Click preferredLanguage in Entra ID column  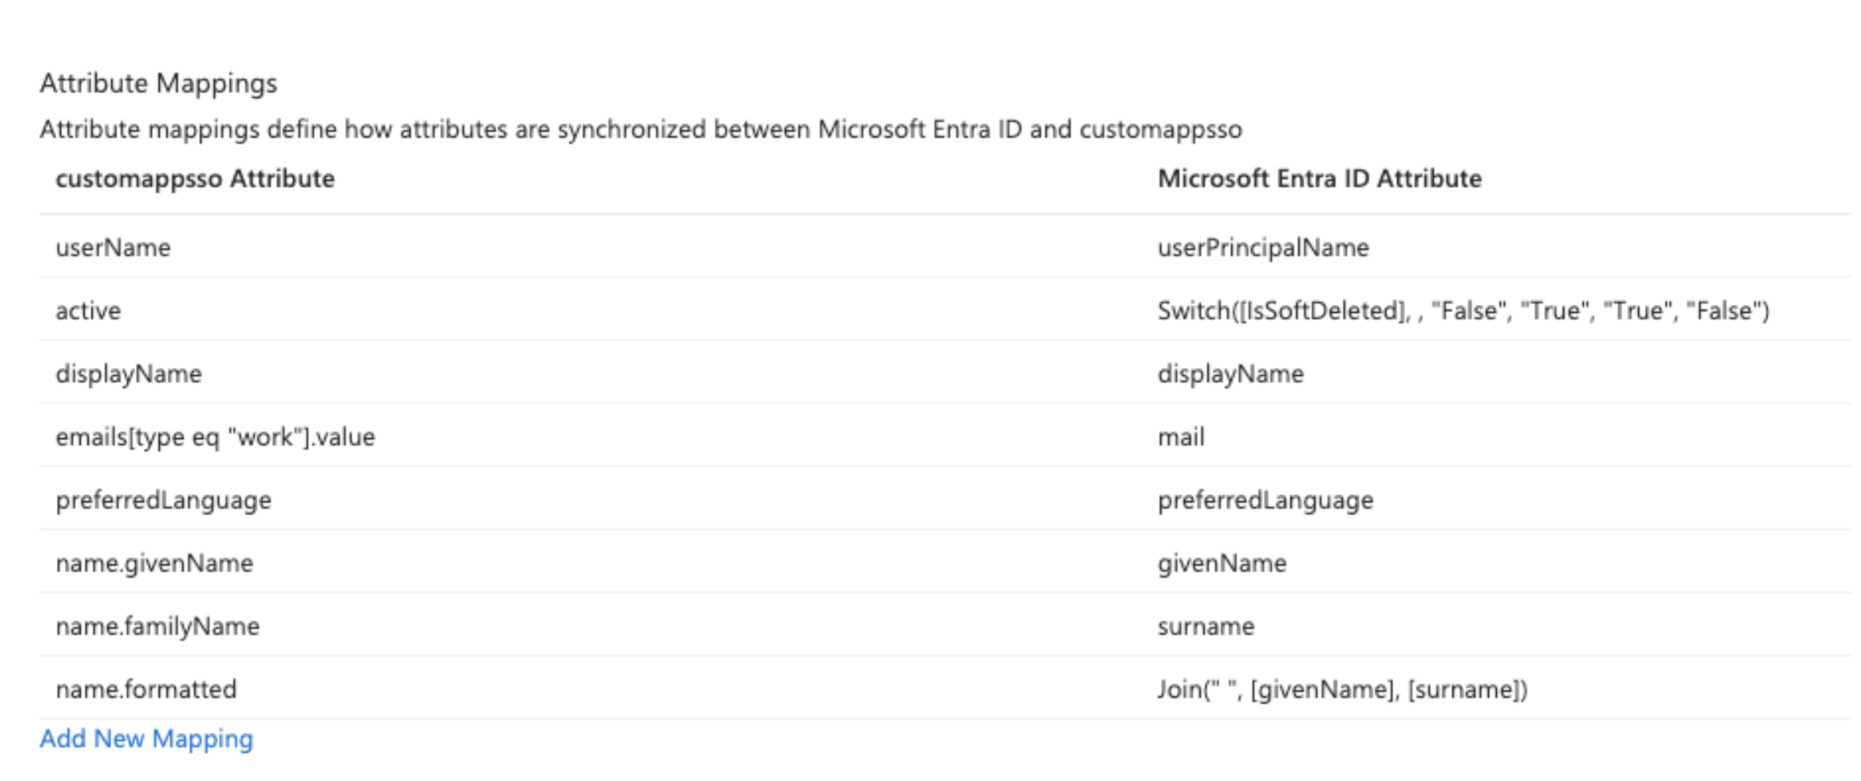(x=1265, y=500)
